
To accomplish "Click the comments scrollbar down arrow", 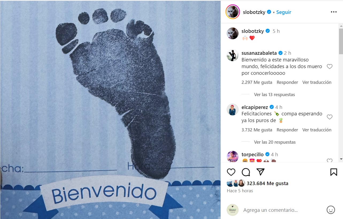I will click(x=341, y=159).
